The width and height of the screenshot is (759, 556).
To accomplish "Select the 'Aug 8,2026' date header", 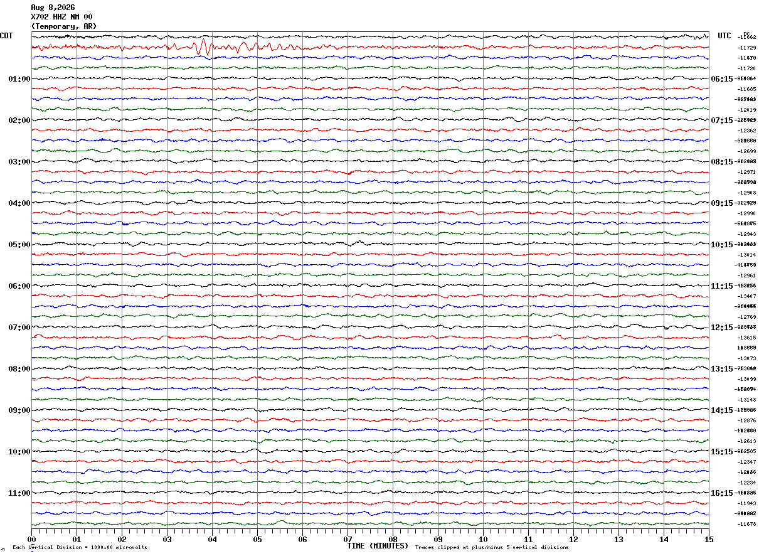I will [53, 8].
